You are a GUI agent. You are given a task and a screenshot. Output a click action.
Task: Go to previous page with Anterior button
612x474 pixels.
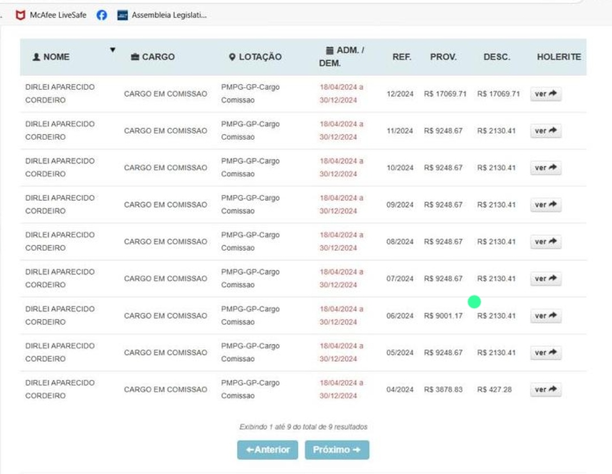coord(267,450)
